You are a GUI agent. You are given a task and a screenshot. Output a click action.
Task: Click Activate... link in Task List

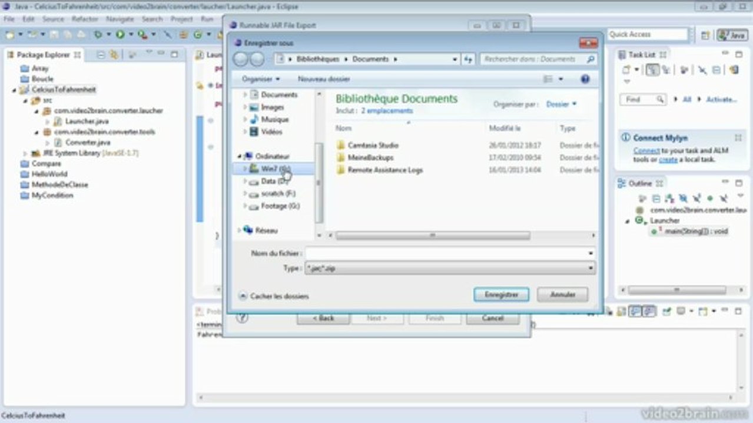coord(721,100)
